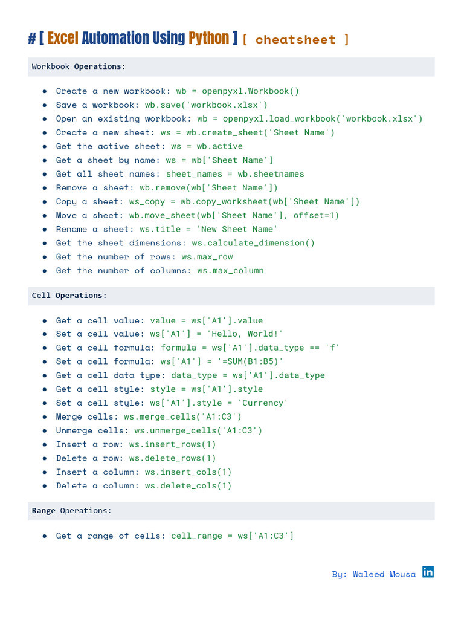Screen dimensions: 464x619
Task: Click the ws.max_column code snippet
Action: click(x=230, y=271)
